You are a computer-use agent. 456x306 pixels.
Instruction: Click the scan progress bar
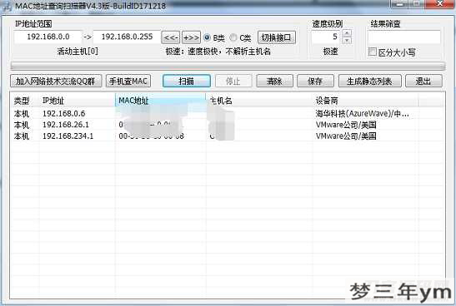pyautogui.click(x=228, y=66)
